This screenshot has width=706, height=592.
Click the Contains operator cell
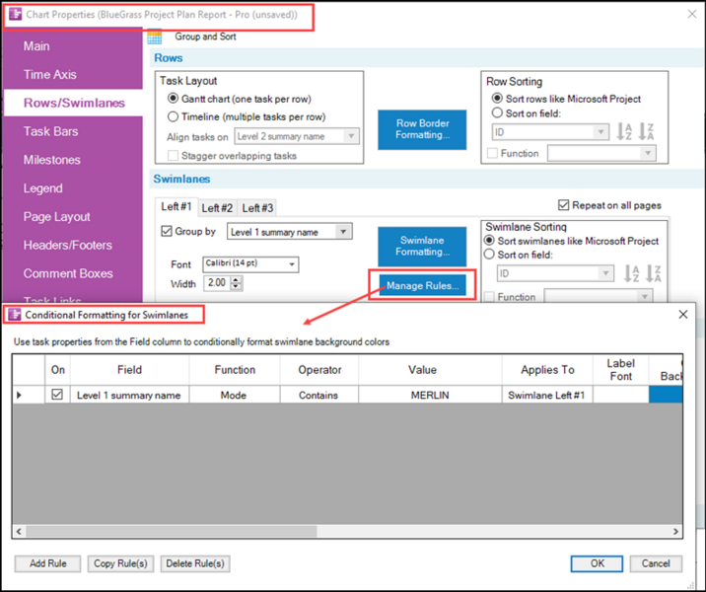(318, 395)
